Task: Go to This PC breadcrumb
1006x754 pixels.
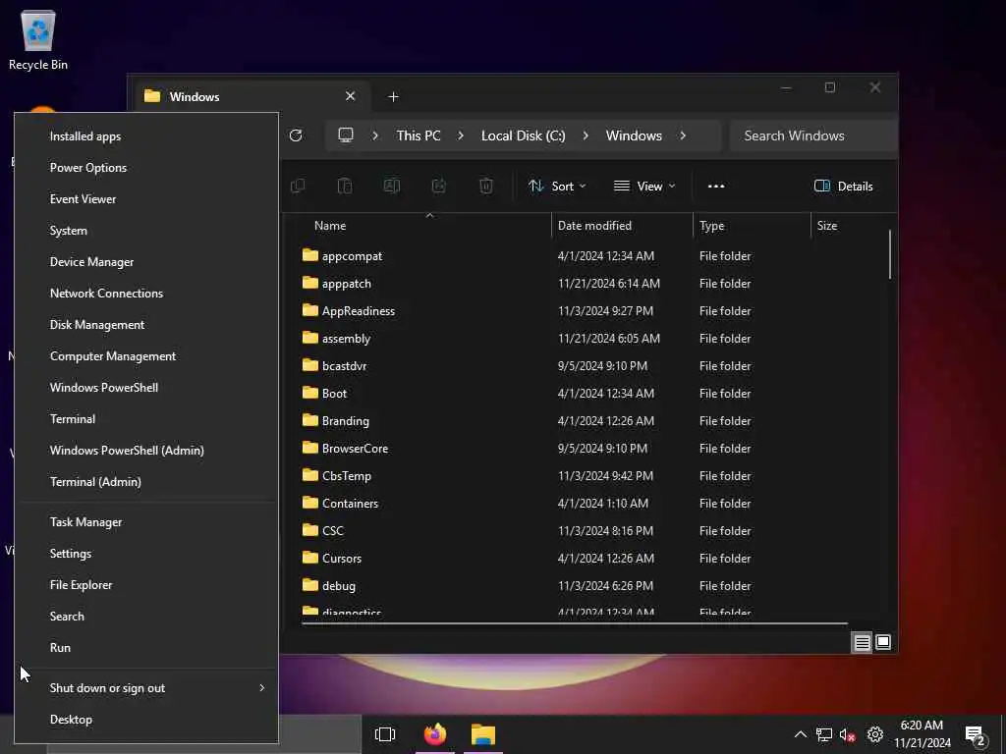Action: pos(419,135)
